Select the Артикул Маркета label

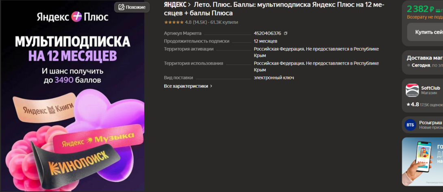(x=182, y=33)
